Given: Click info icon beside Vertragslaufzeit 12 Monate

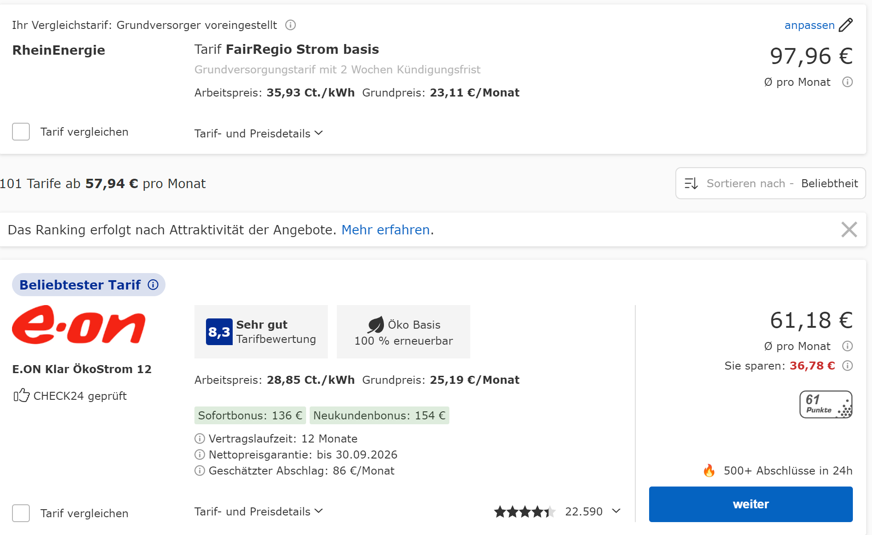Looking at the screenshot, I should pos(200,438).
